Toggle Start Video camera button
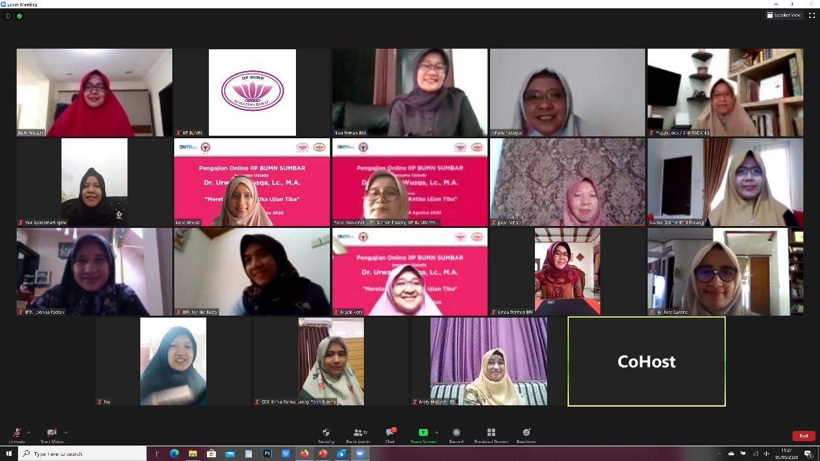This screenshot has width=820, height=461. coord(52,435)
